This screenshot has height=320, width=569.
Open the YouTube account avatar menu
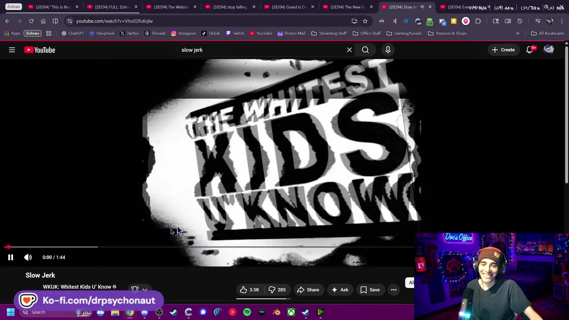coord(549,50)
